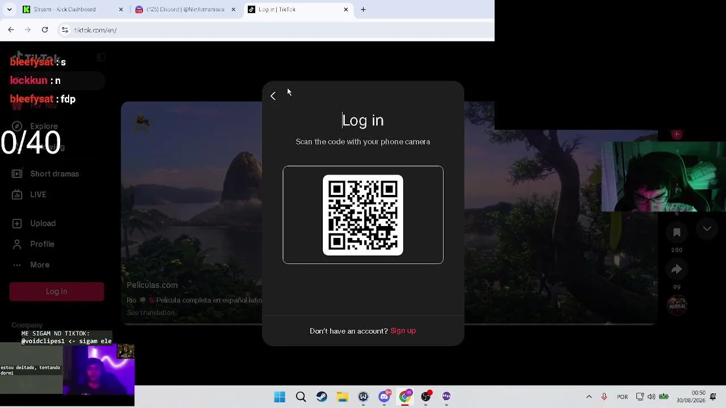
Task: Follow the creator with red plus button
Action: tap(677, 134)
